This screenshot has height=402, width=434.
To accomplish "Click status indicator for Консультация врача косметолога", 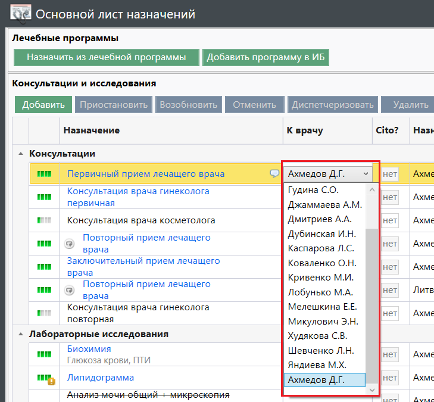I will [44, 220].
